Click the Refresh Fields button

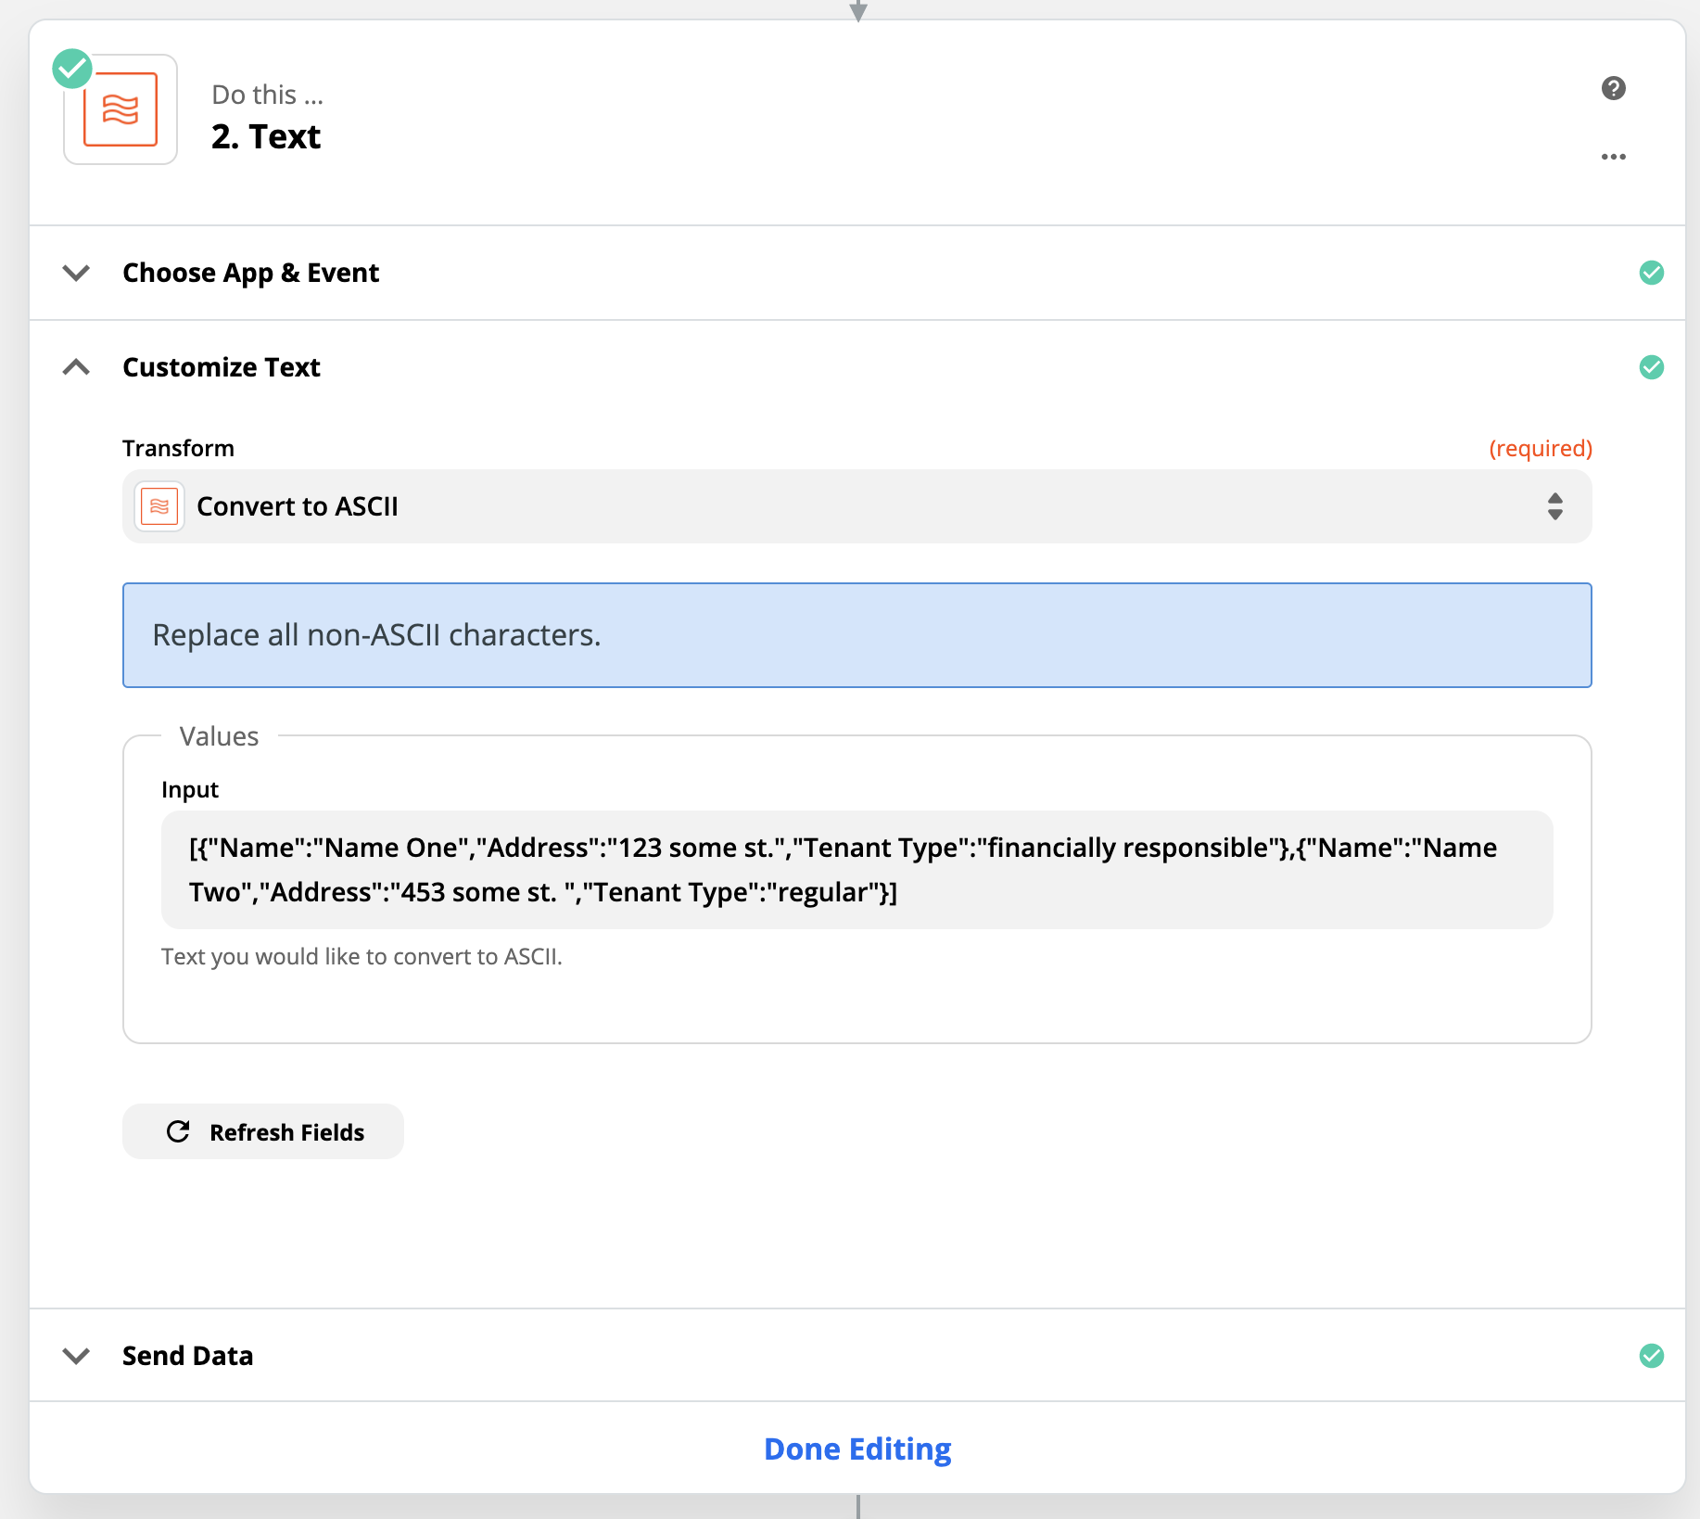263,1131
